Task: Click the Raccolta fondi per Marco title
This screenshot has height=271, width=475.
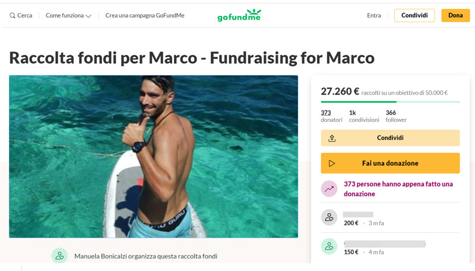Action: pyautogui.click(x=191, y=58)
